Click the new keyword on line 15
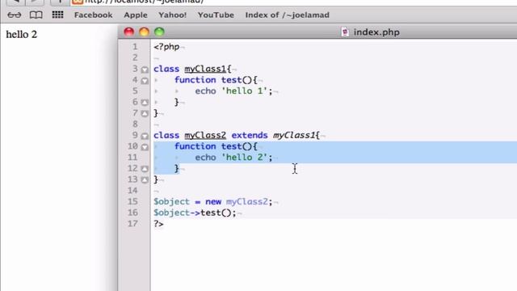Viewport: 517px width, 291px height. (213, 201)
